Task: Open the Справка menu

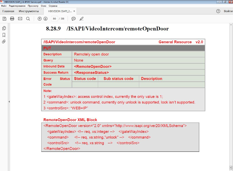Action: pos(53,6)
